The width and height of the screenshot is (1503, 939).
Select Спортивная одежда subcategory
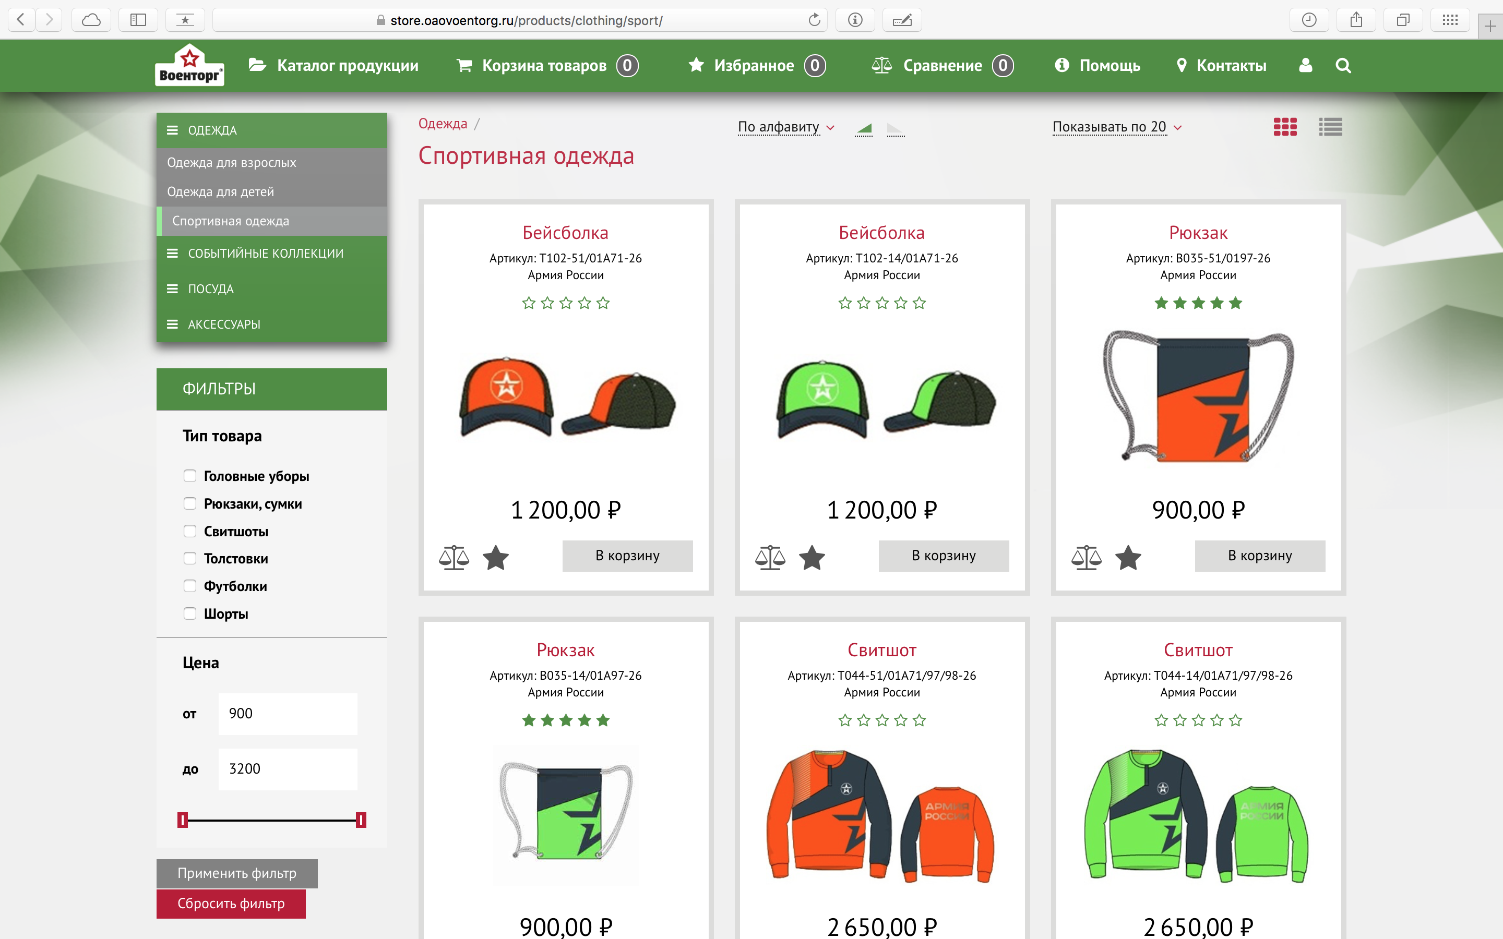tap(271, 221)
